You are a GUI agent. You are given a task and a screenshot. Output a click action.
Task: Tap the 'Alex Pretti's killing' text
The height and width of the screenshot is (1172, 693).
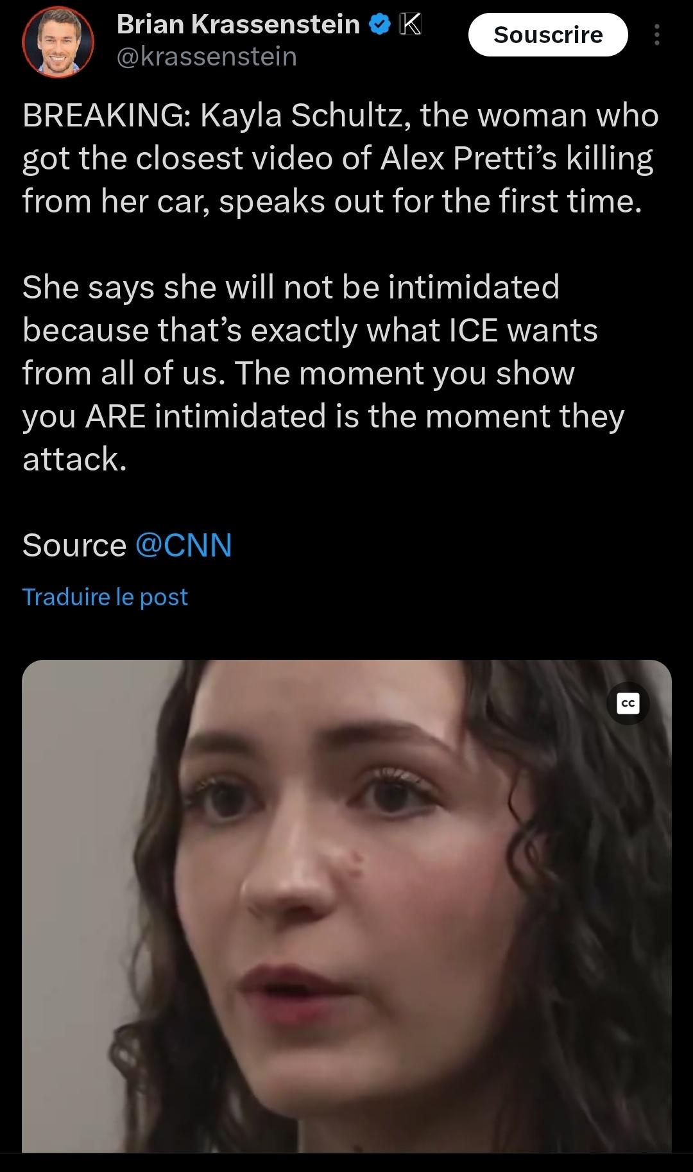point(517,159)
